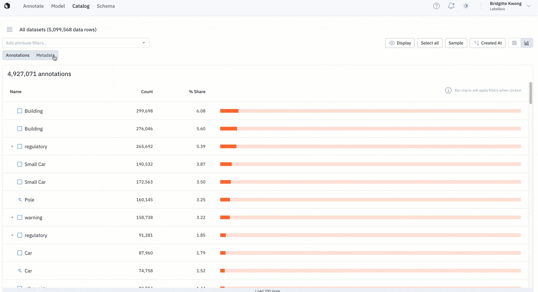Viewport: 538px width, 292px height.
Task: Open the Catalog menu
Action: pos(81,6)
